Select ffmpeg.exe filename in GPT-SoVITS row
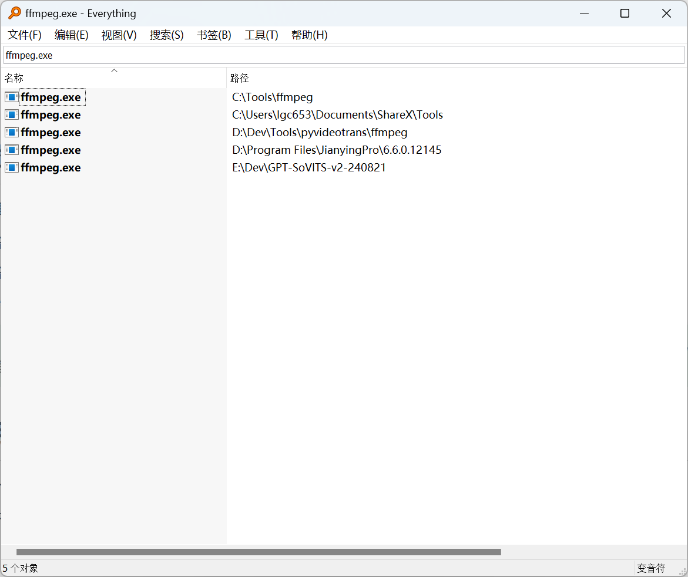This screenshot has width=688, height=577. point(51,167)
